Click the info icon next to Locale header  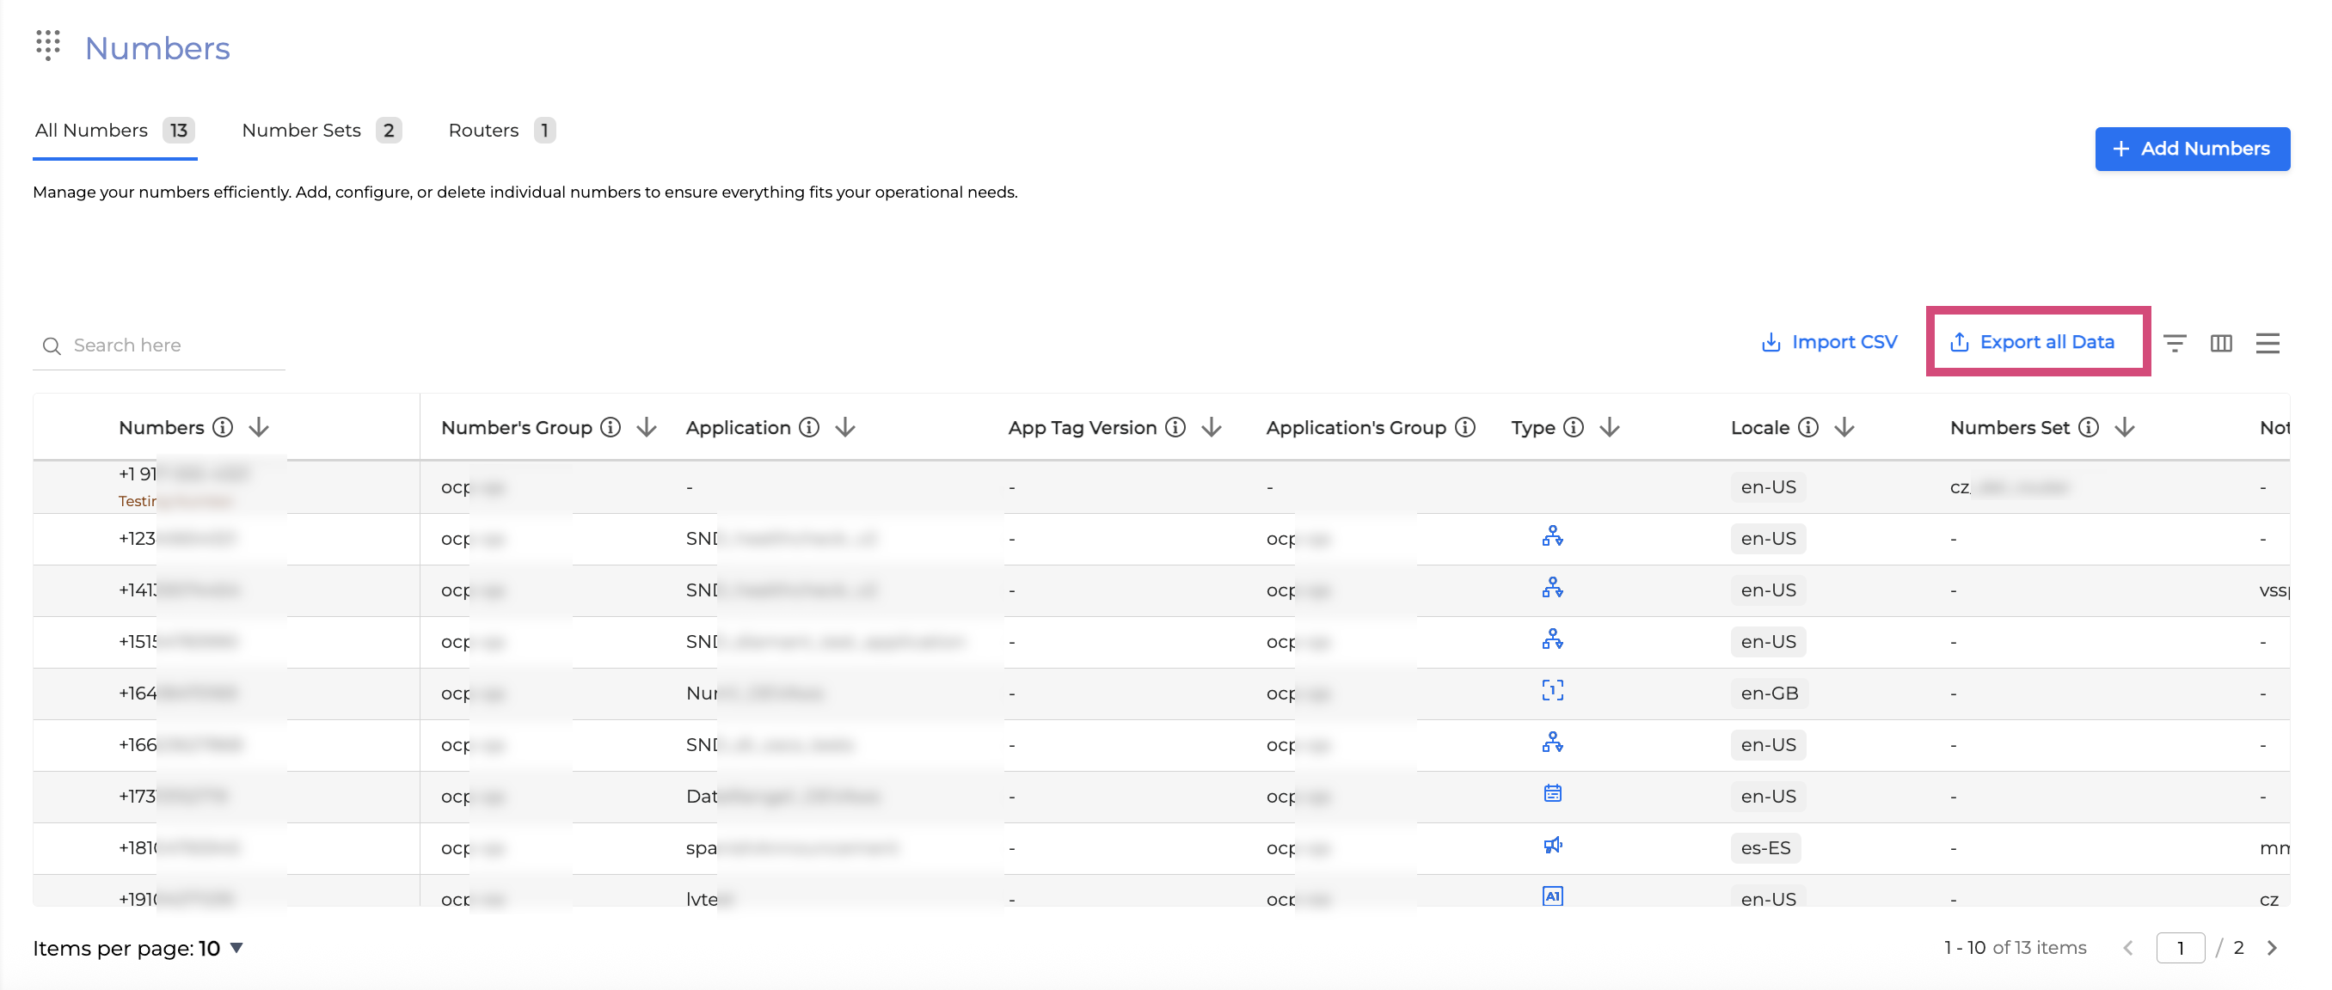tap(1807, 427)
